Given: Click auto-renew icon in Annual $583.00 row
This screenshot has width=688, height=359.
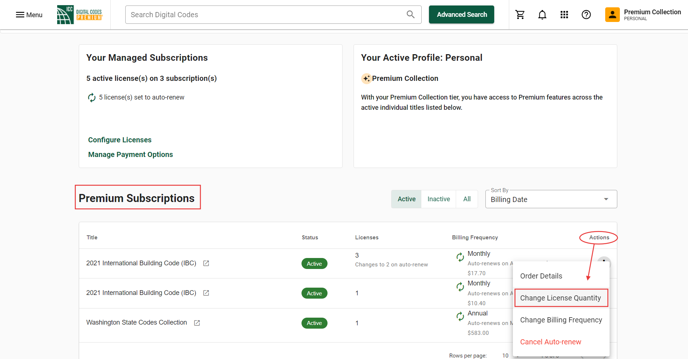Looking at the screenshot, I should coord(460,316).
